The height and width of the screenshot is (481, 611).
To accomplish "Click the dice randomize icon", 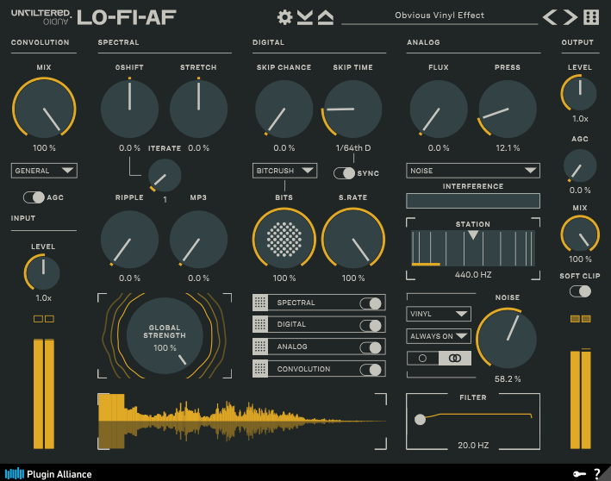I will [591, 16].
